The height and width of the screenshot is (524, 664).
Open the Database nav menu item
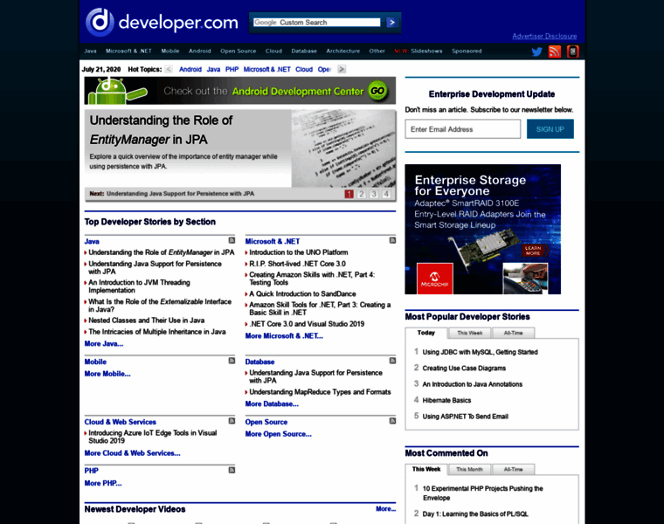(x=304, y=51)
